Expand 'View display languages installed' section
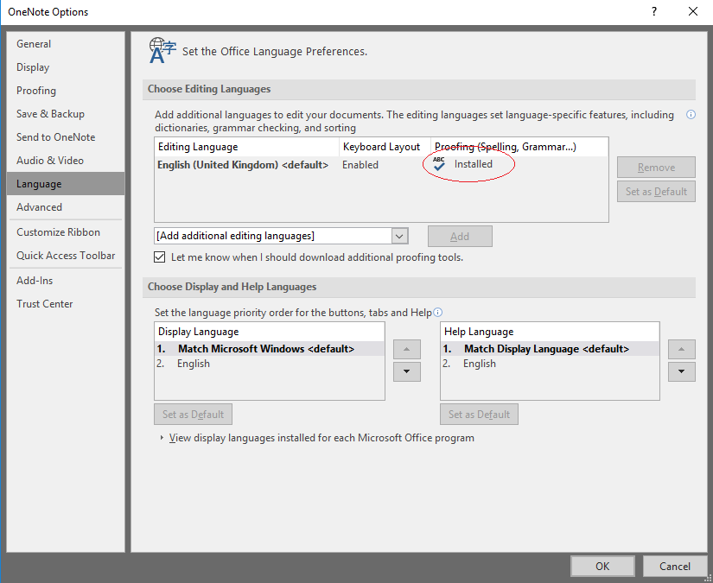This screenshot has height=583, width=713. (x=162, y=438)
